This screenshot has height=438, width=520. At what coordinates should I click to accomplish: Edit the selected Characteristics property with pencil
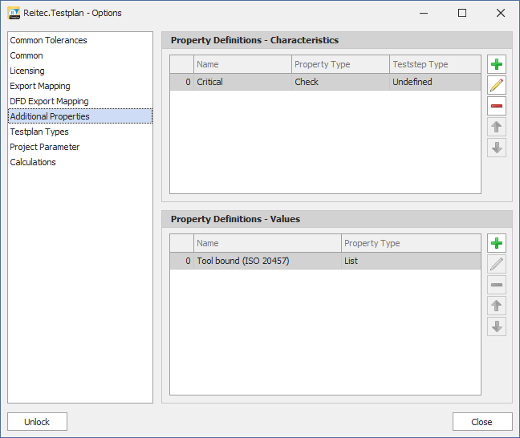497,86
